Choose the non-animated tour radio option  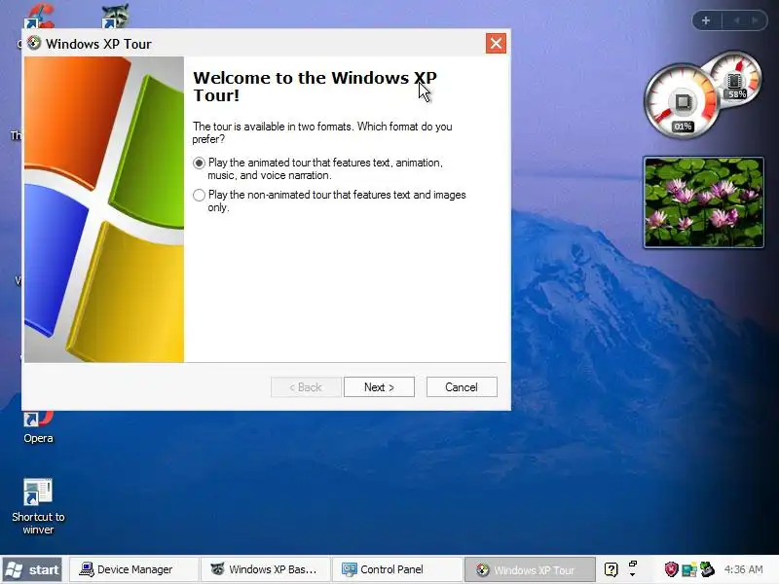click(200, 196)
